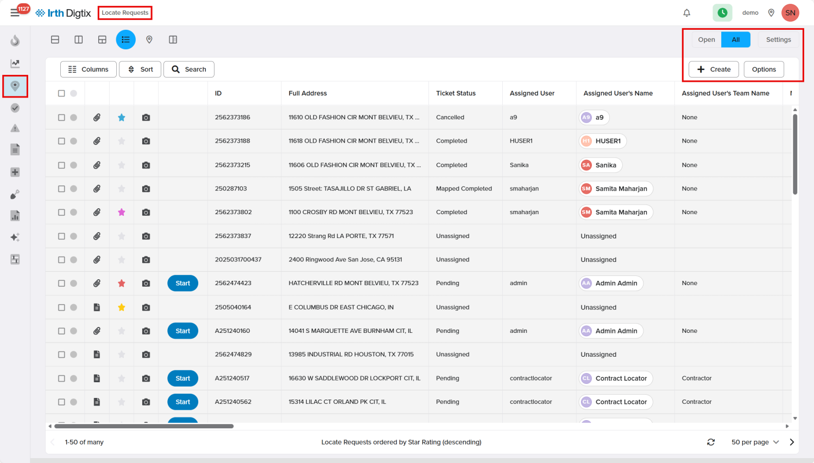
Task: Open the analytics chart sidebar icon
Action: click(x=15, y=63)
